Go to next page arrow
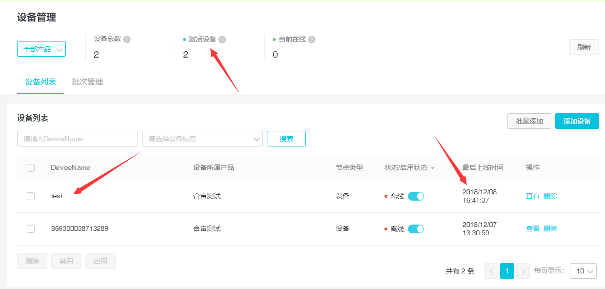The width and height of the screenshot is (605, 289). 523,271
